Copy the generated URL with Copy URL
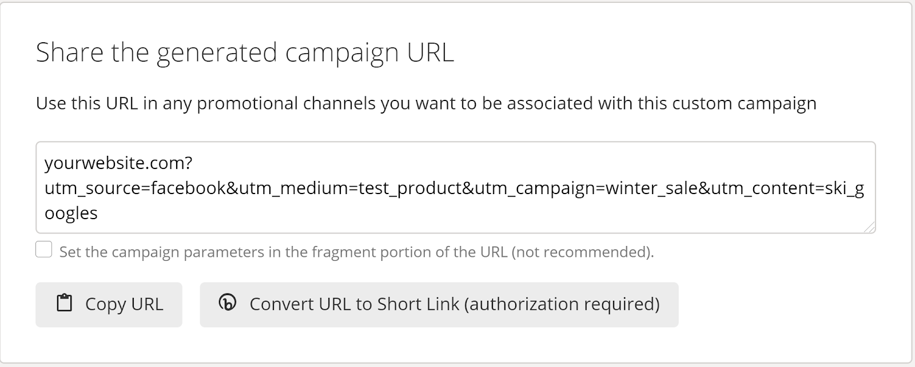 point(109,305)
